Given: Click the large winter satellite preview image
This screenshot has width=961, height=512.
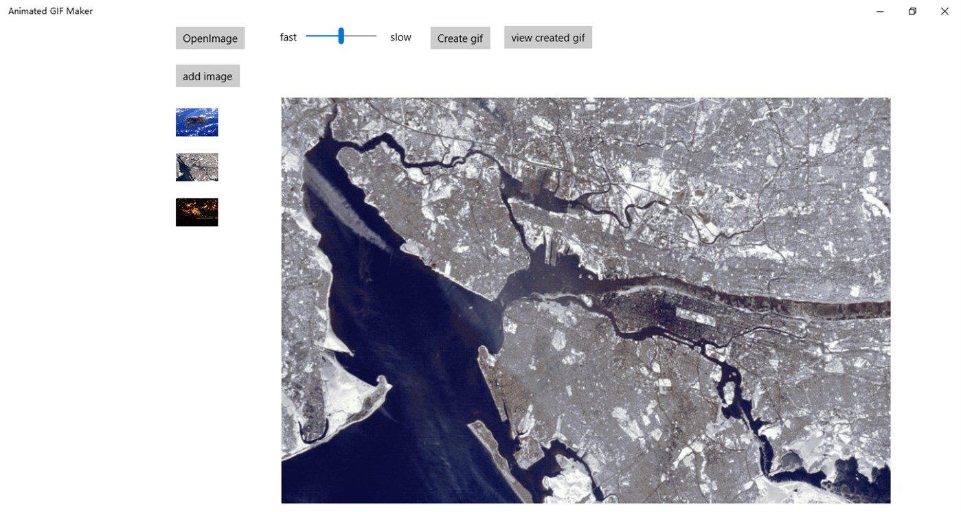Looking at the screenshot, I should click(x=585, y=300).
